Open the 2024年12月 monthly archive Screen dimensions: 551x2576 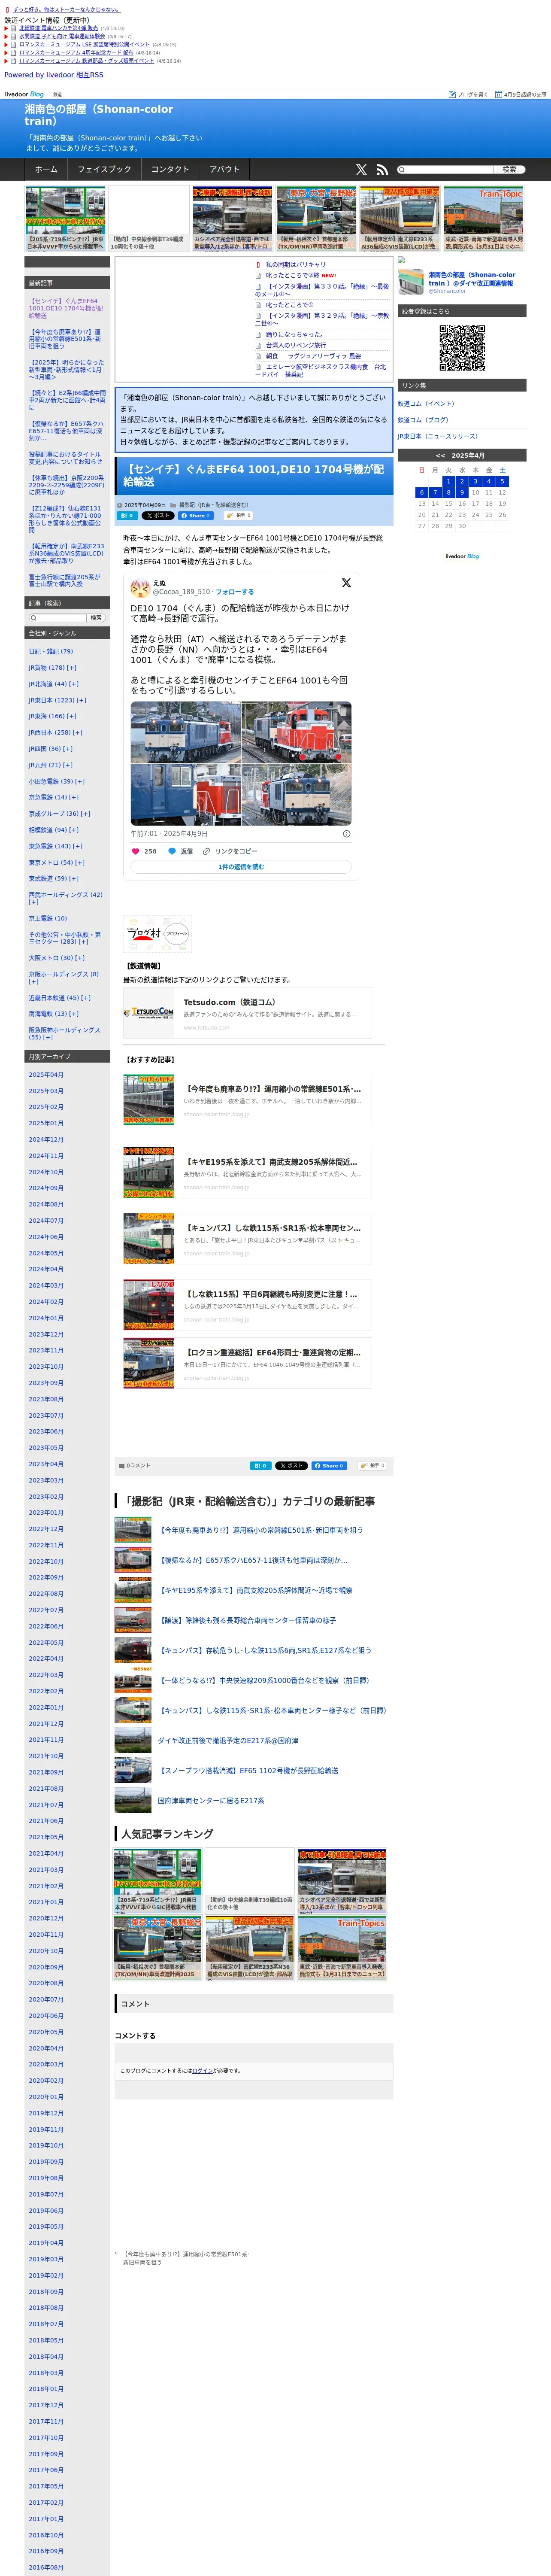(46, 1139)
